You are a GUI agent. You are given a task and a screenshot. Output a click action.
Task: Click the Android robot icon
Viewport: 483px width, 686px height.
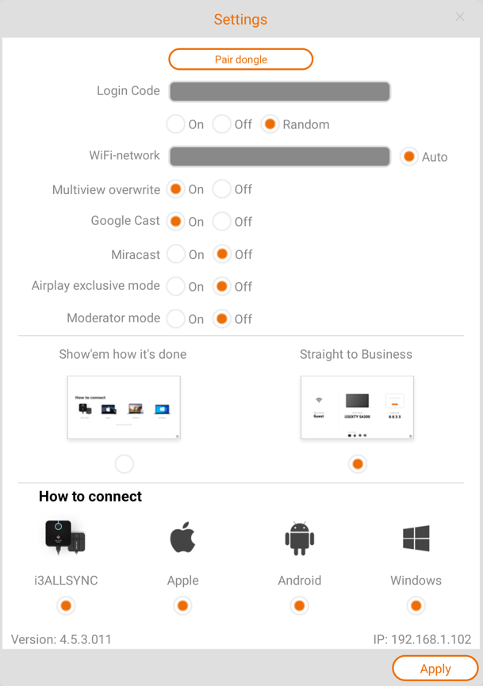pyautogui.click(x=299, y=539)
